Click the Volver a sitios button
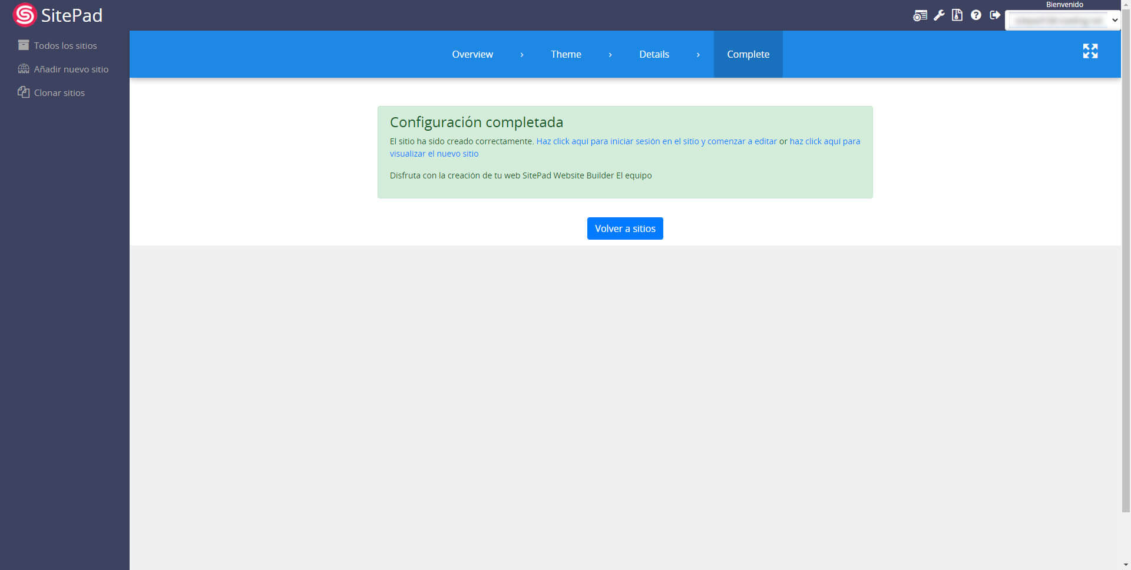 click(625, 228)
